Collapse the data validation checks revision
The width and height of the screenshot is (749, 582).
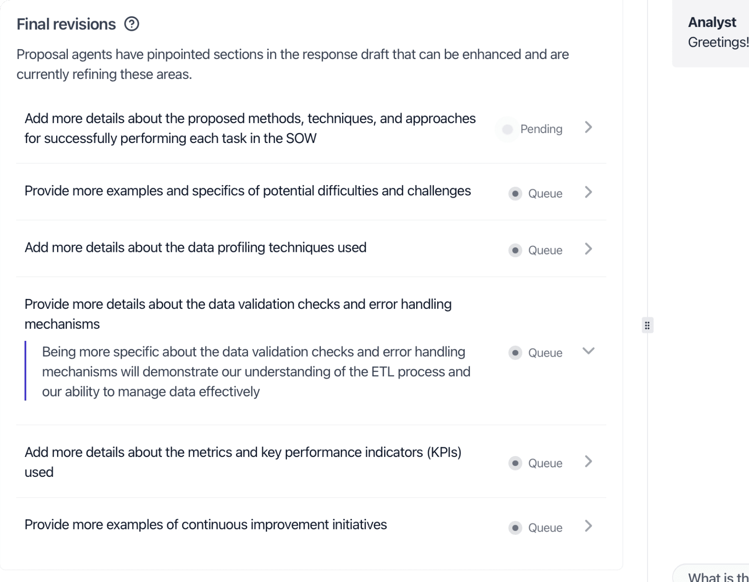(x=588, y=351)
